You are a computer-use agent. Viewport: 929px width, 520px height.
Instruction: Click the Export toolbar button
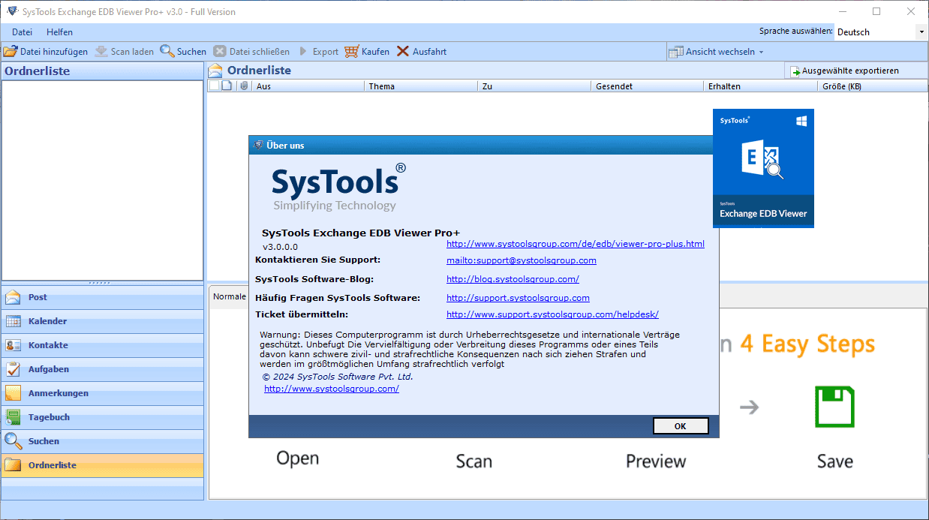(x=318, y=52)
